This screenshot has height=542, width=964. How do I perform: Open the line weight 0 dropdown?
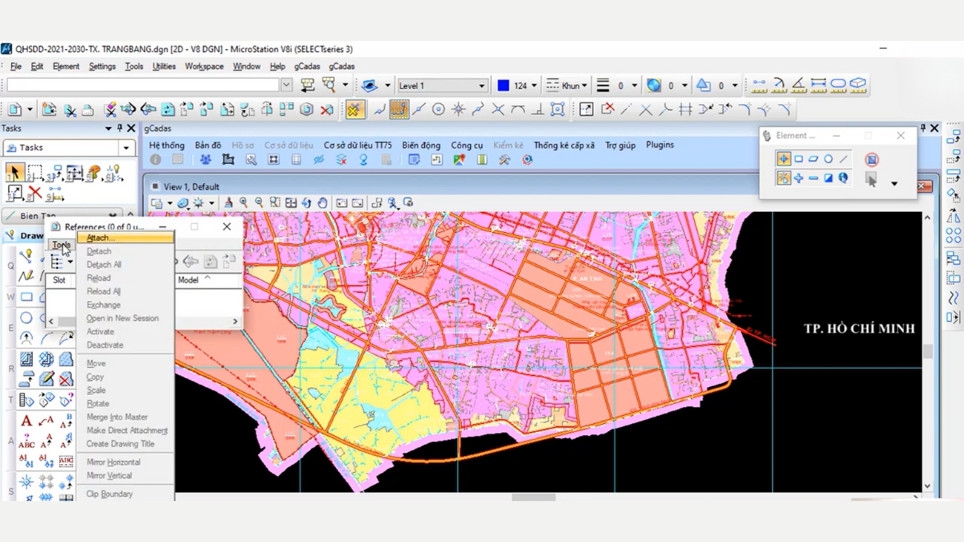tap(634, 85)
